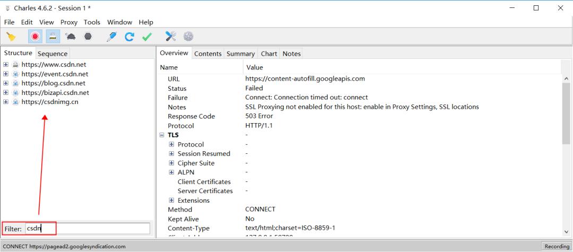The image size is (573, 252).
Task: Switch to the Sequence tab
Action: (53, 54)
